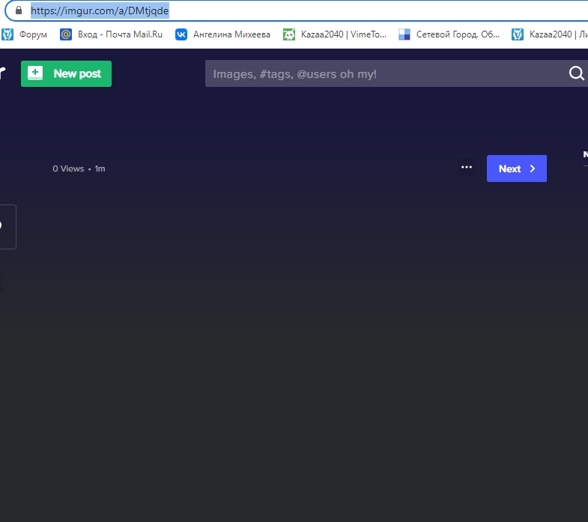Click the green New post button
This screenshot has height=522, width=588.
click(x=66, y=73)
